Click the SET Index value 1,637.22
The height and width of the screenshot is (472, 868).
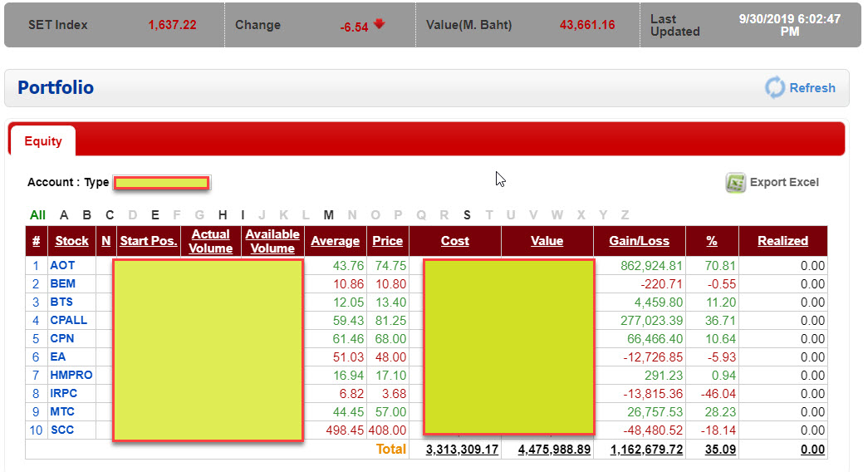[172, 25]
